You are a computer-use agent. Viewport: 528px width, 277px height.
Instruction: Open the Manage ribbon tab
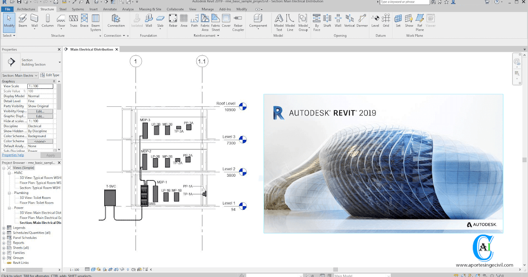tap(208, 9)
